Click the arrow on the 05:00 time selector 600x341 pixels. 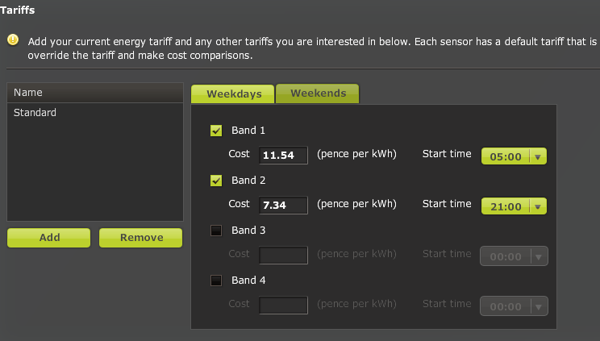[538, 156]
